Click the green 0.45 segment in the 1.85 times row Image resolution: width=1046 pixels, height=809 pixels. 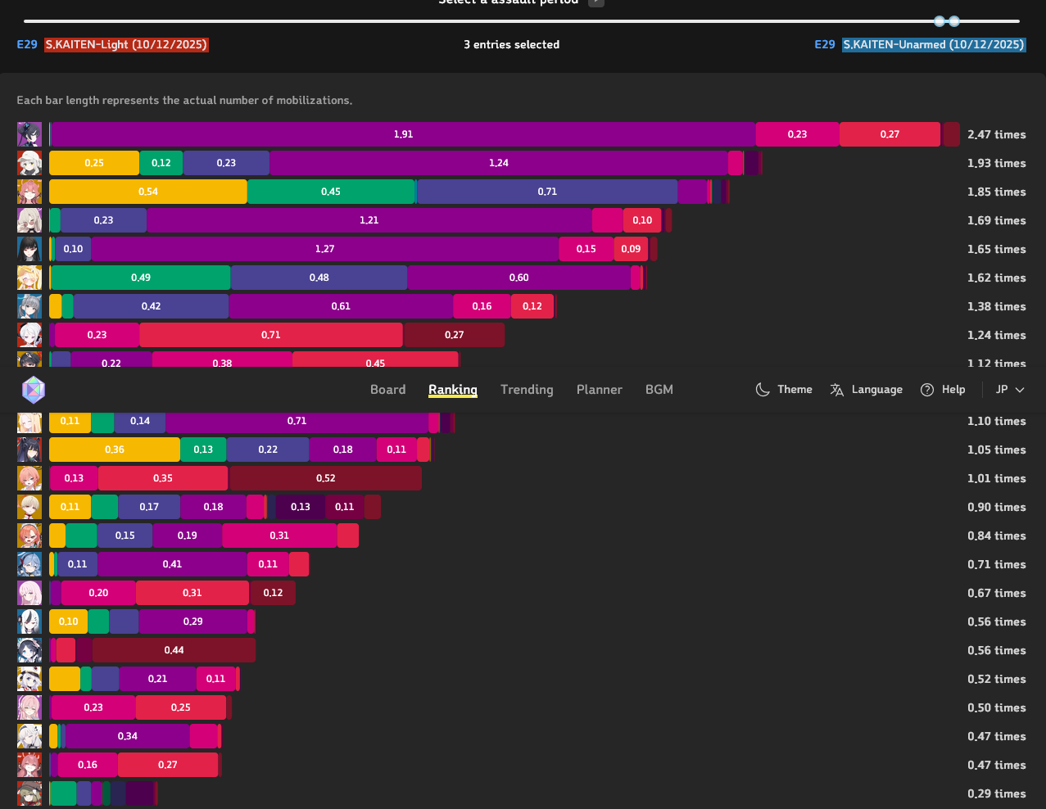pyautogui.click(x=331, y=192)
